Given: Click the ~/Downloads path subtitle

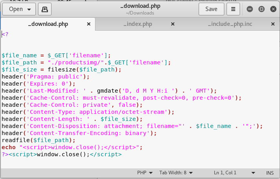Looking at the screenshot, I should (x=140, y=13).
